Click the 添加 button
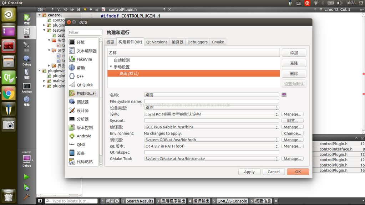The width and height of the screenshot is (365, 205). tap(294, 53)
